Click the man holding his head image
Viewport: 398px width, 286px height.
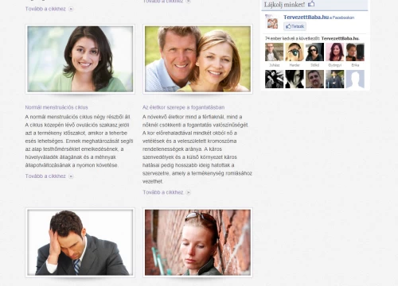[x=80, y=242]
